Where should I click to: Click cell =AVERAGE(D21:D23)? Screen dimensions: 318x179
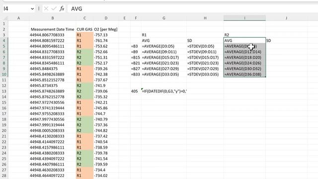[x=164, y=63]
